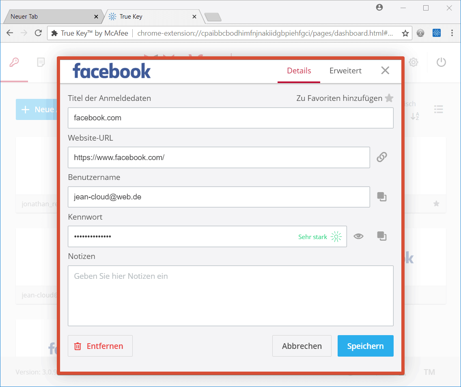Click Abbrechen to cancel
This screenshot has width=461, height=387.
pos(302,346)
